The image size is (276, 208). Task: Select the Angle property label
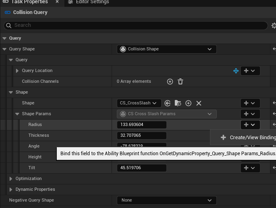click(34, 146)
